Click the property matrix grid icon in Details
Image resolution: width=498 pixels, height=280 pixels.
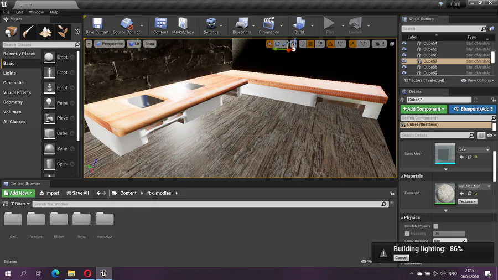481,135
